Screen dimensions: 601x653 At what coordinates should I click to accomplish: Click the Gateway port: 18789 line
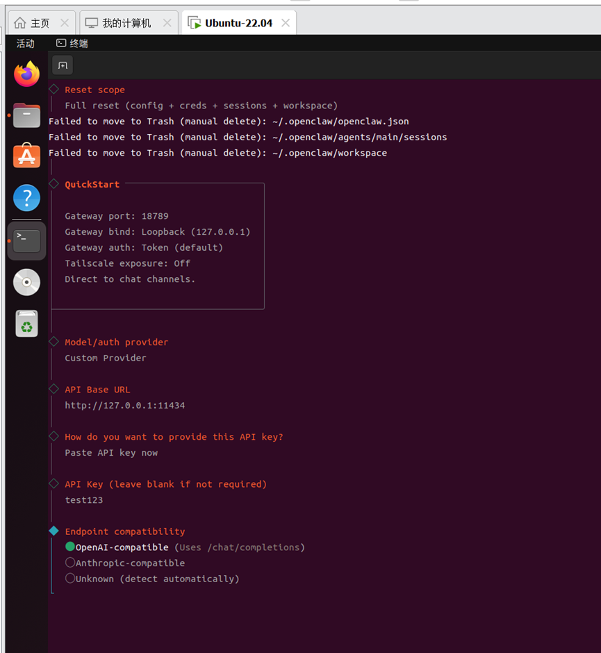tap(117, 216)
